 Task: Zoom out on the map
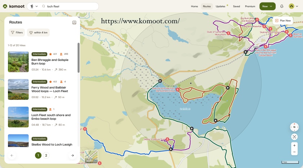(294, 152)
